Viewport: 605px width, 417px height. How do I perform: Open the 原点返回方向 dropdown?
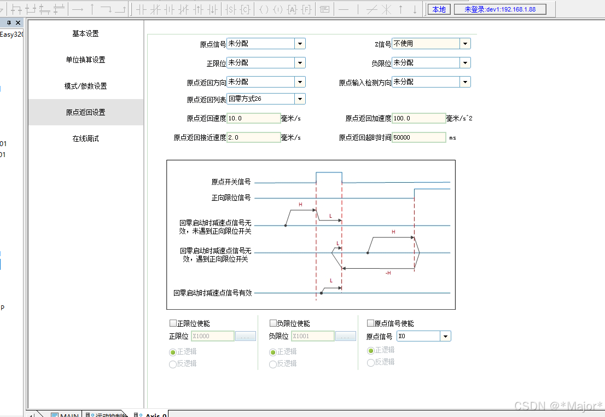coord(266,82)
